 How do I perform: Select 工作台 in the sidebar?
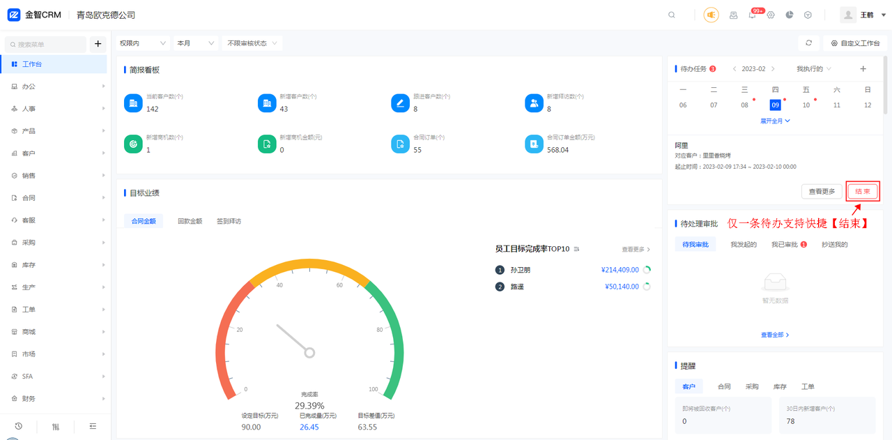coord(54,64)
